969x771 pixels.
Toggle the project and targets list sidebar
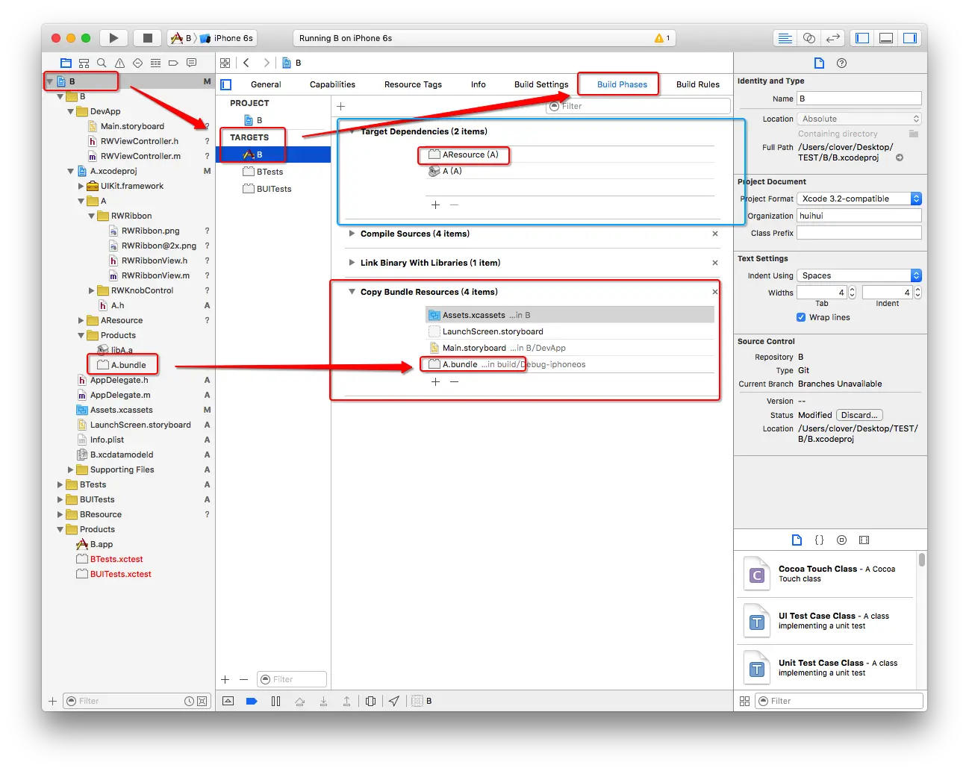tap(226, 85)
